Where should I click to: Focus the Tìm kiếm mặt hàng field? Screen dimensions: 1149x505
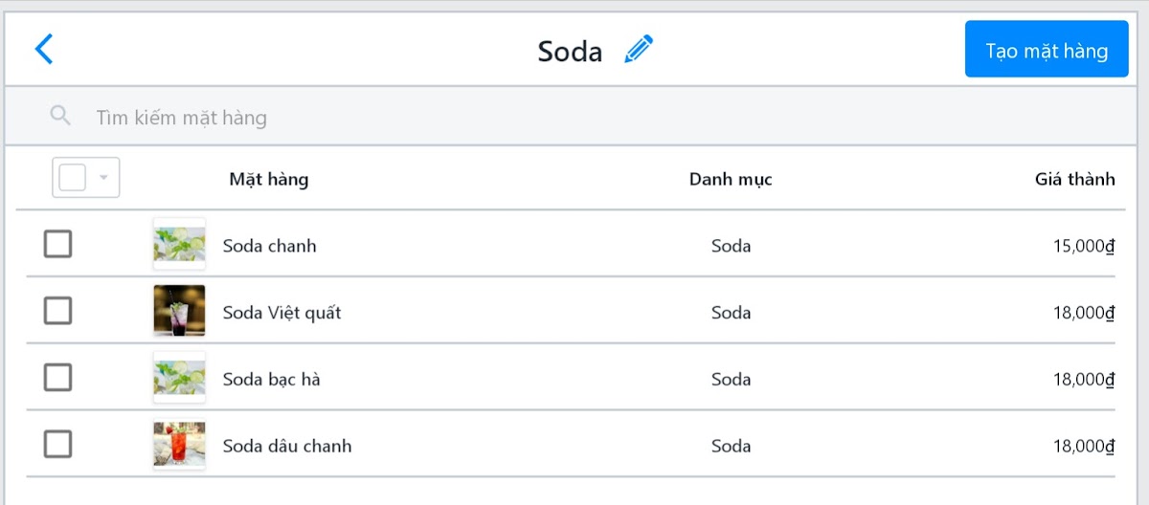pyautogui.click(x=383, y=118)
